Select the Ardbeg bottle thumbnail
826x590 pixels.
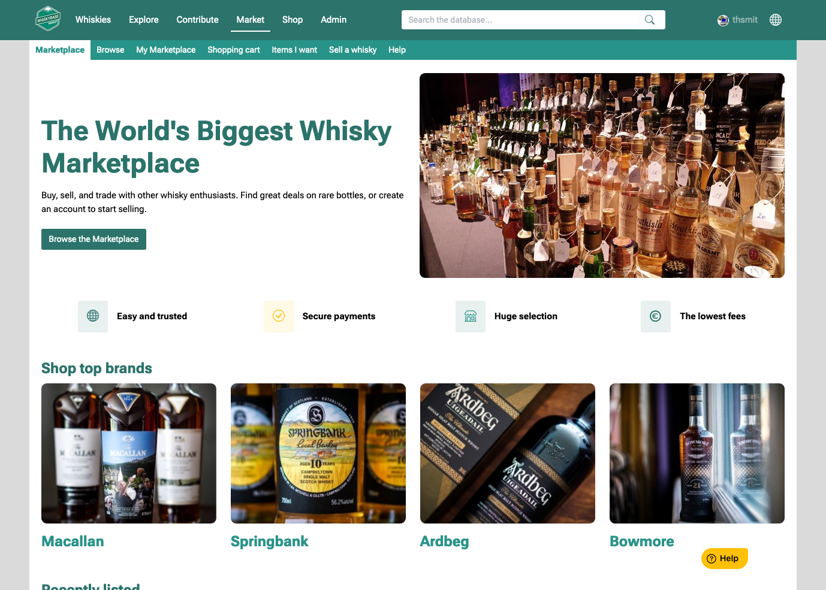click(x=508, y=453)
